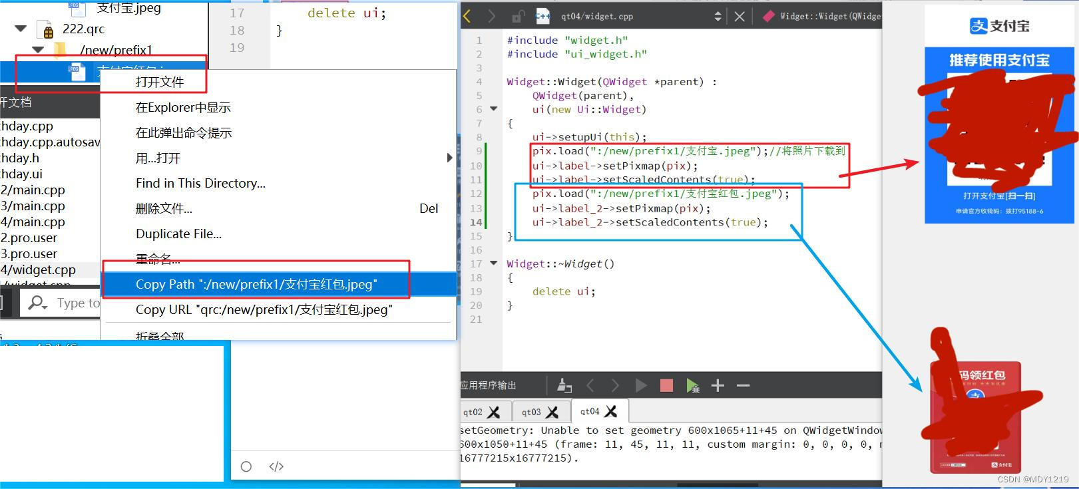1079x489 pixels.
Task: Click the </> code icon
Action: point(276,466)
